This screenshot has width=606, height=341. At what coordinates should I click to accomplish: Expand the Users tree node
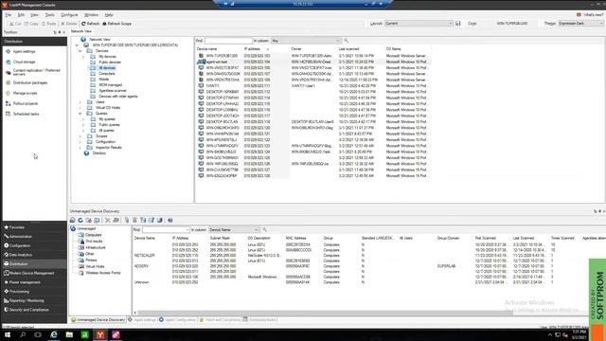tap(80, 102)
